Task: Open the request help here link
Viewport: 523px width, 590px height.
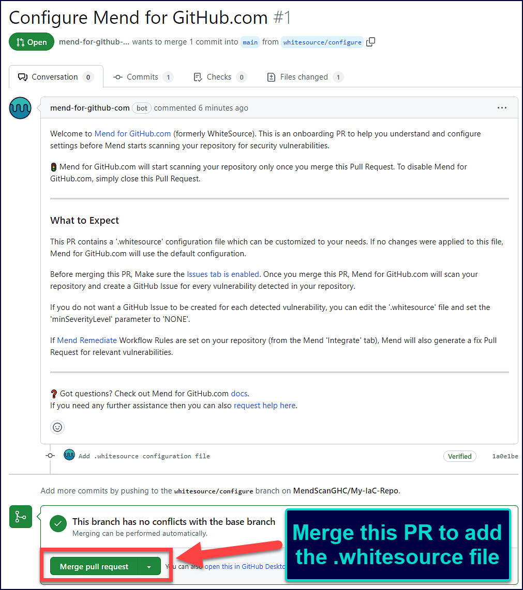Action: tap(264, 406)
